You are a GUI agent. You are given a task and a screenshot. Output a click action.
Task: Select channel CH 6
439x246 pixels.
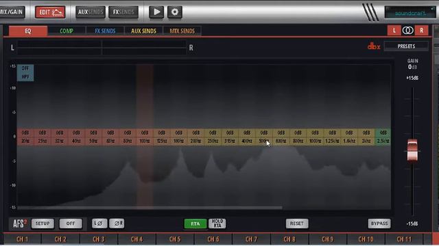pyautogui.click(x=213, y=239)
